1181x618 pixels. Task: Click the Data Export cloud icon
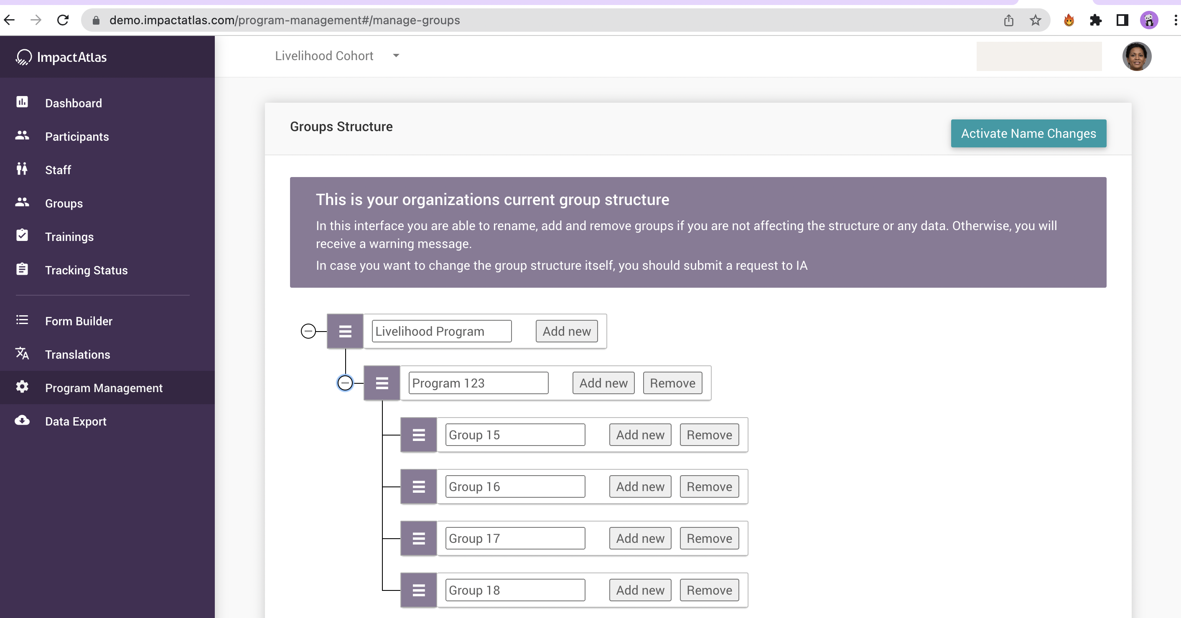22,420
